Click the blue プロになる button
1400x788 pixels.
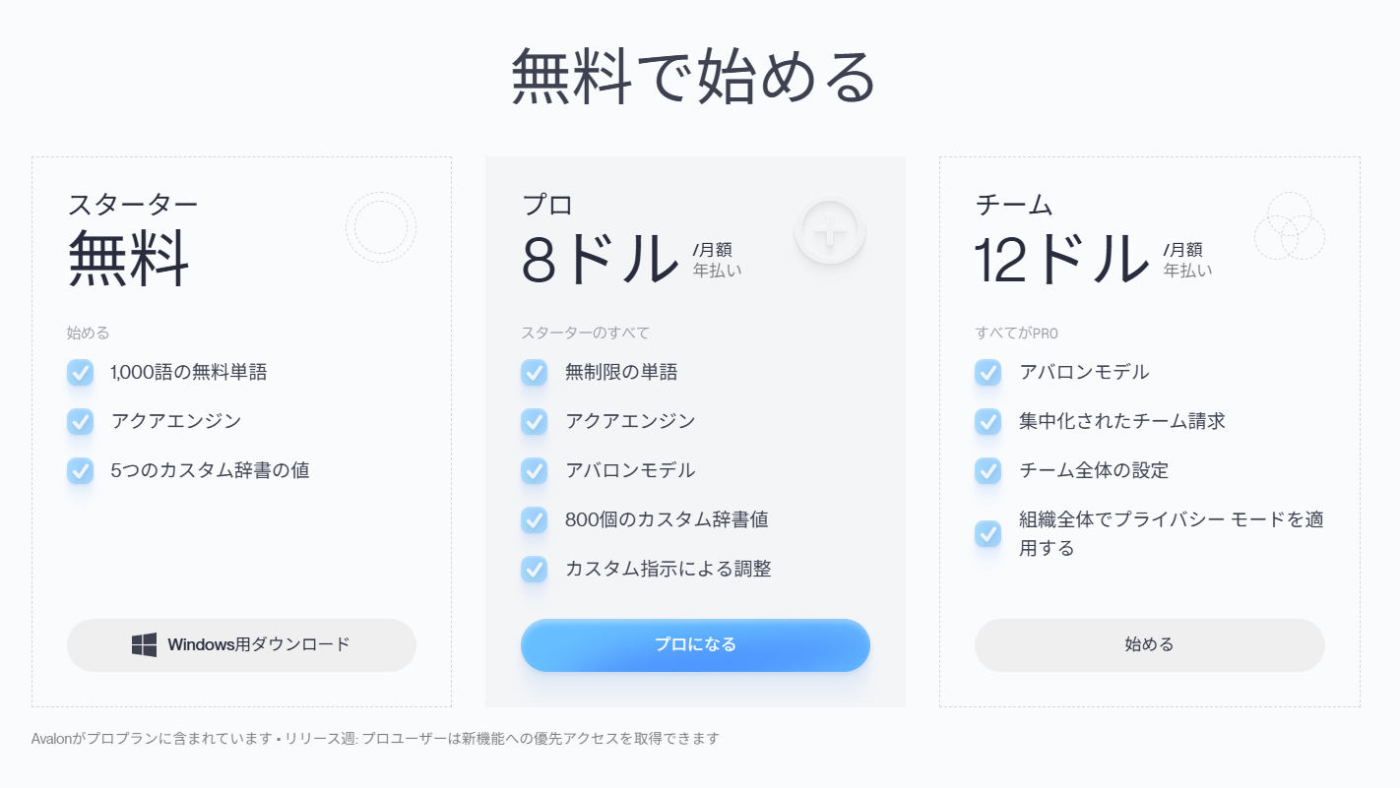[x=695, y=645]
